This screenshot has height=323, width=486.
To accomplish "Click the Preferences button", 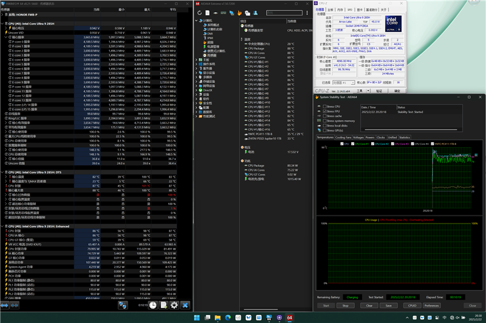I will point(431,305).
